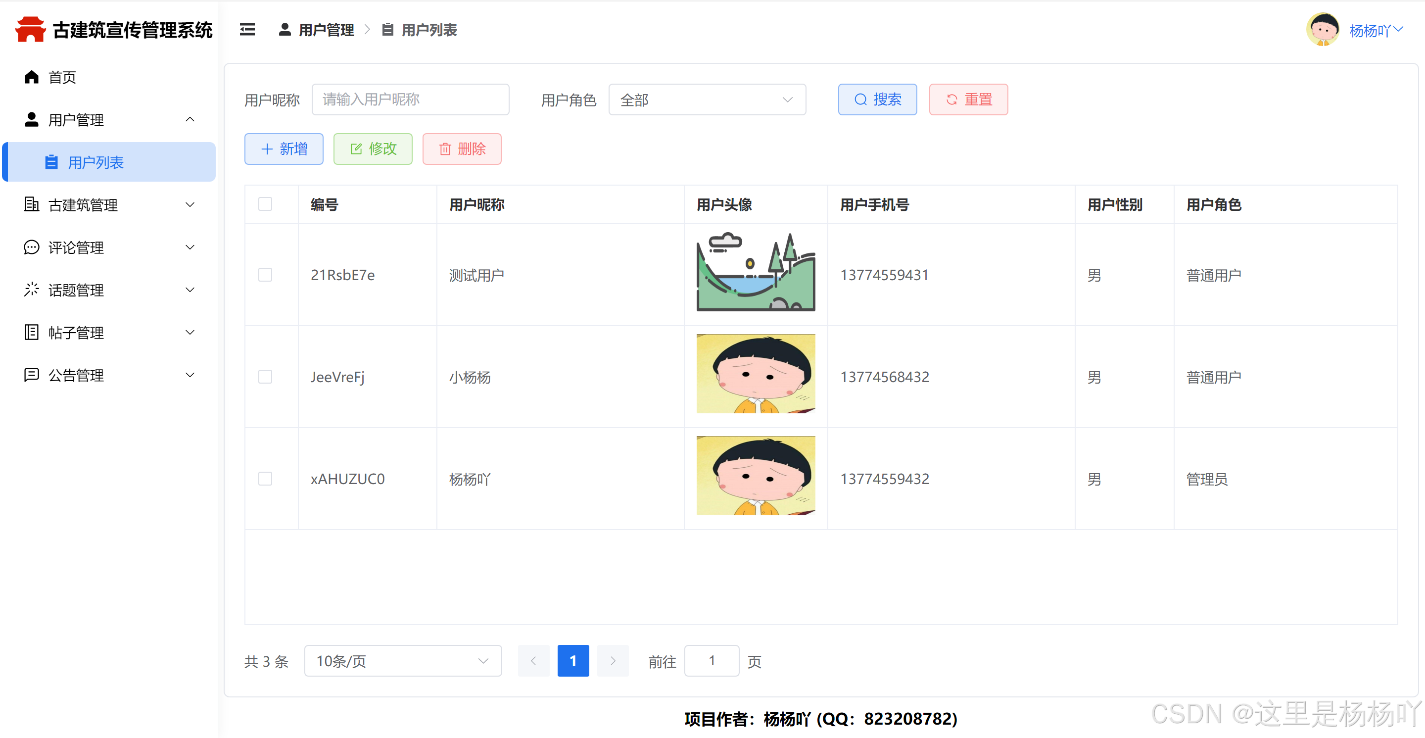Go to 首页 in the sidebar
Image resolution: width=1425 pixels, height=738 pixels.
(62, 77)
